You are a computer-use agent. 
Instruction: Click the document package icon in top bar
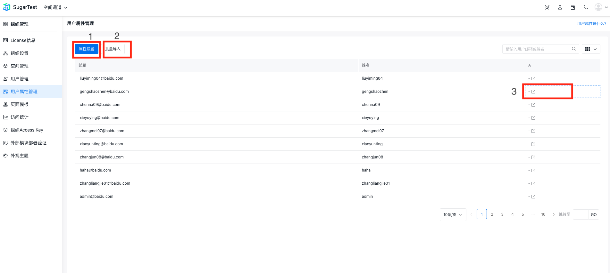pyautogui.click(x=573, y=7)
